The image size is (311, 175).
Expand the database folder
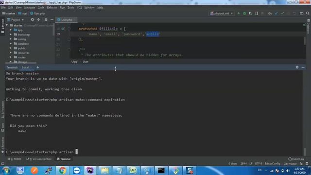(11, 44)
